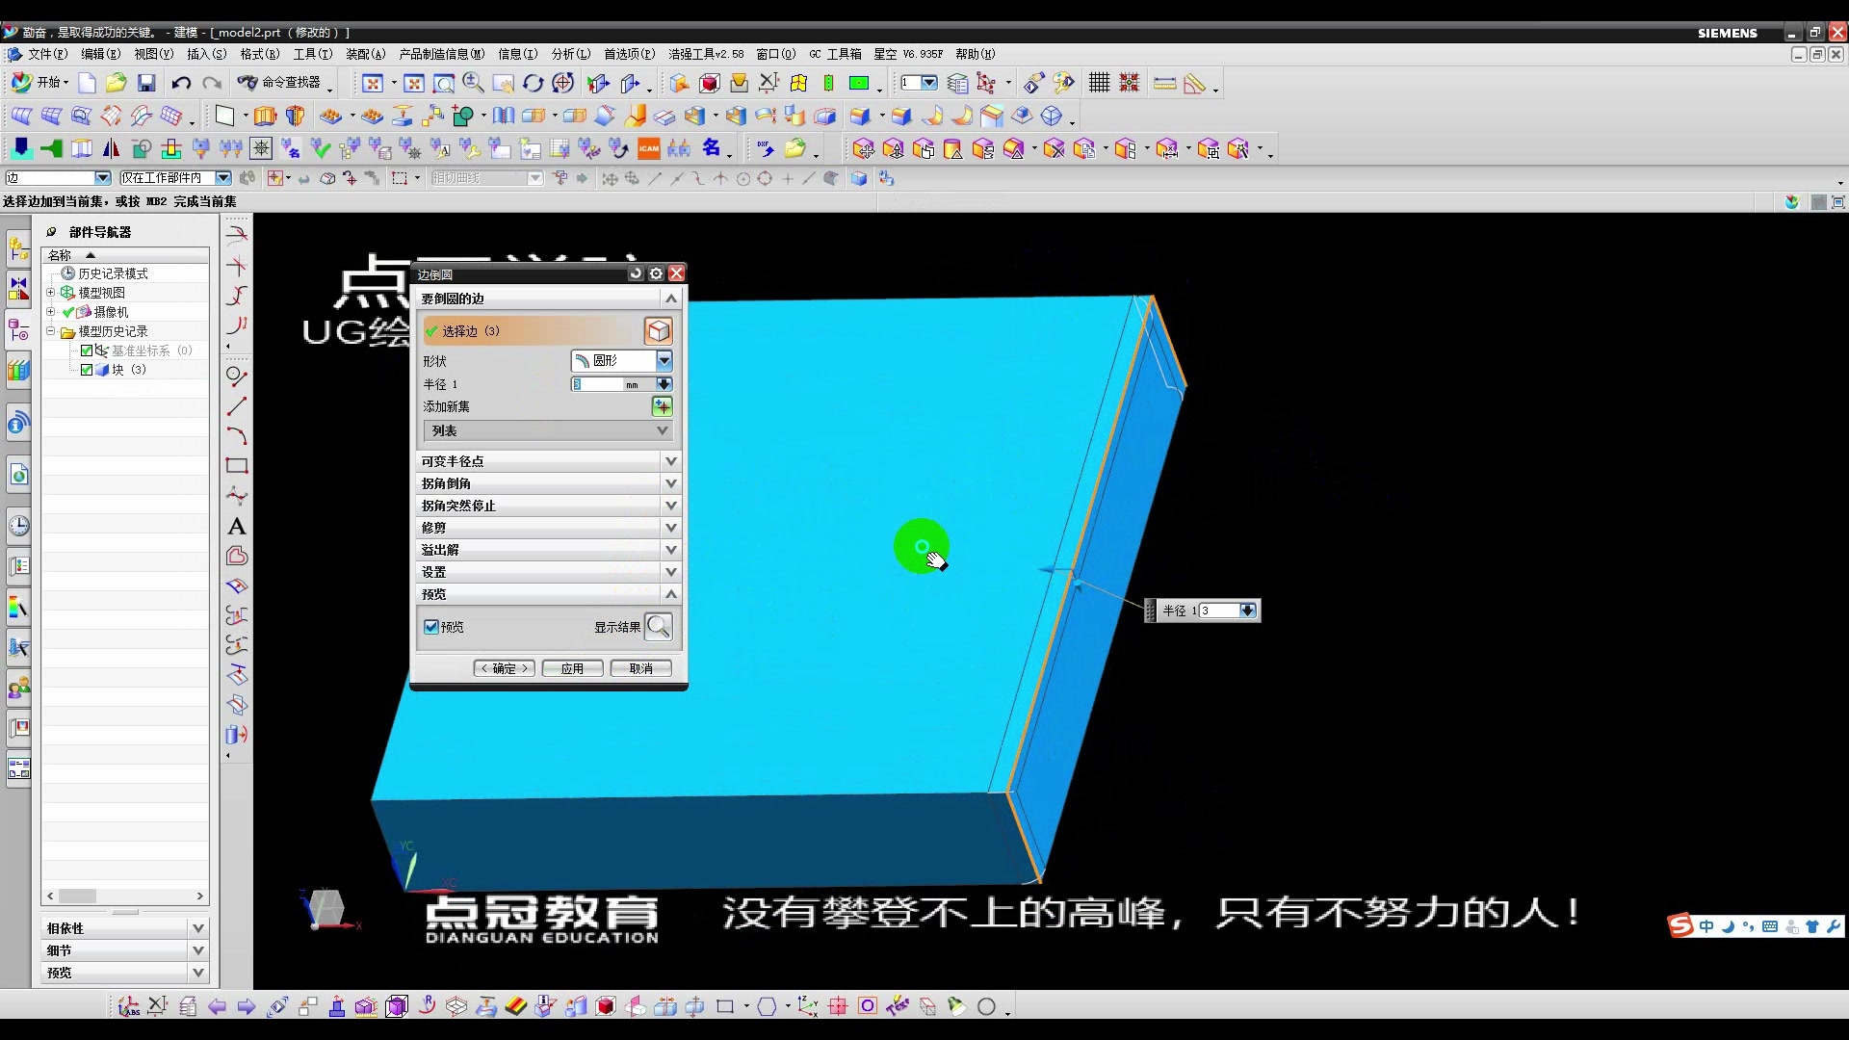Click the Text 'A' sketch tool

(237, 527)
